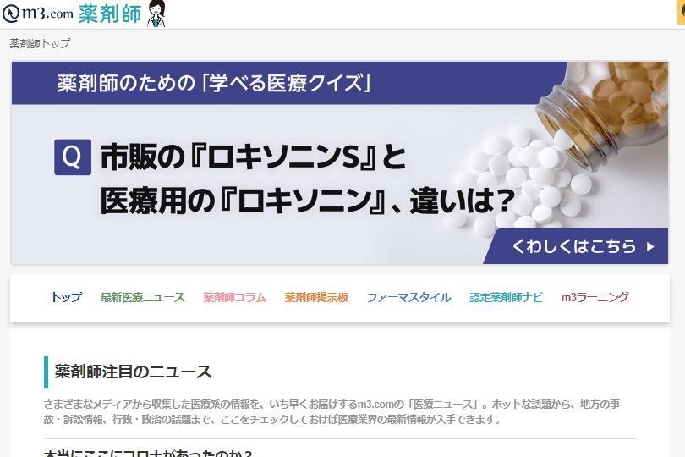Click the 学べる医療クイズ banner heading
The height and width of the screenshot is (457, 685).
tap(214, 83)
